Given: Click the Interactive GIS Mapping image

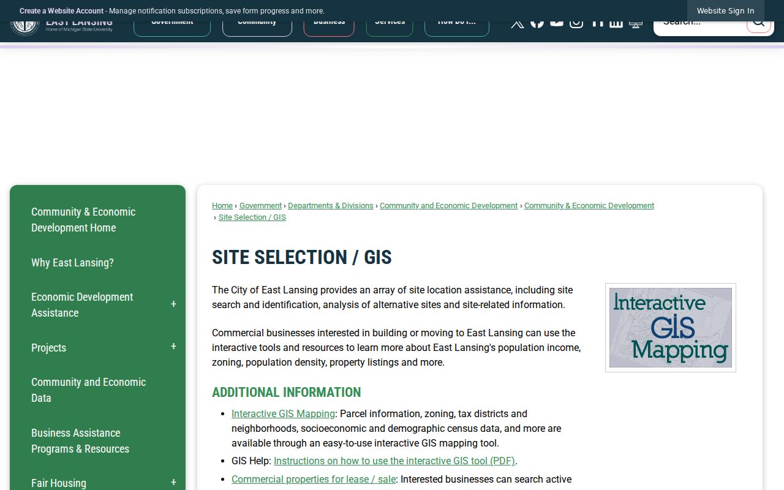Looking at the screenshot, I should coord(671,328).
